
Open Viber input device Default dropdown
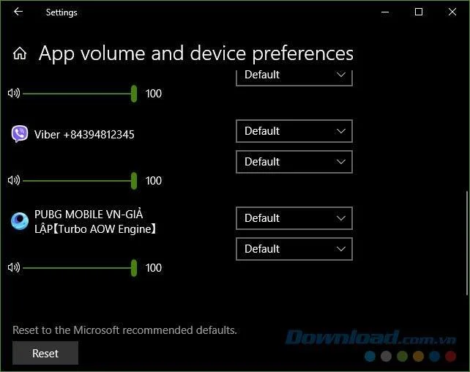point(294,162)
